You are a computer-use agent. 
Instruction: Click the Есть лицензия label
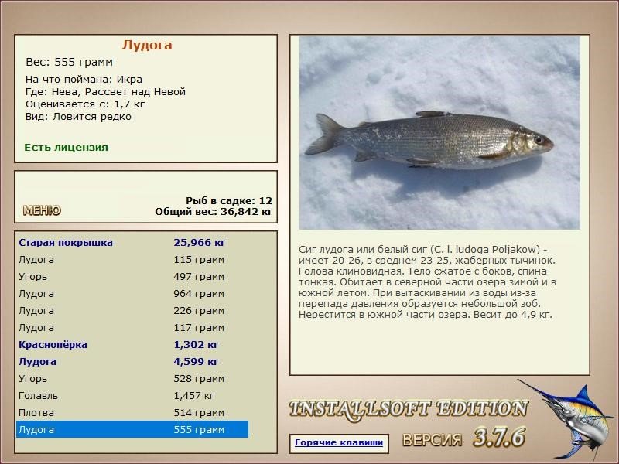pos(67,148)
